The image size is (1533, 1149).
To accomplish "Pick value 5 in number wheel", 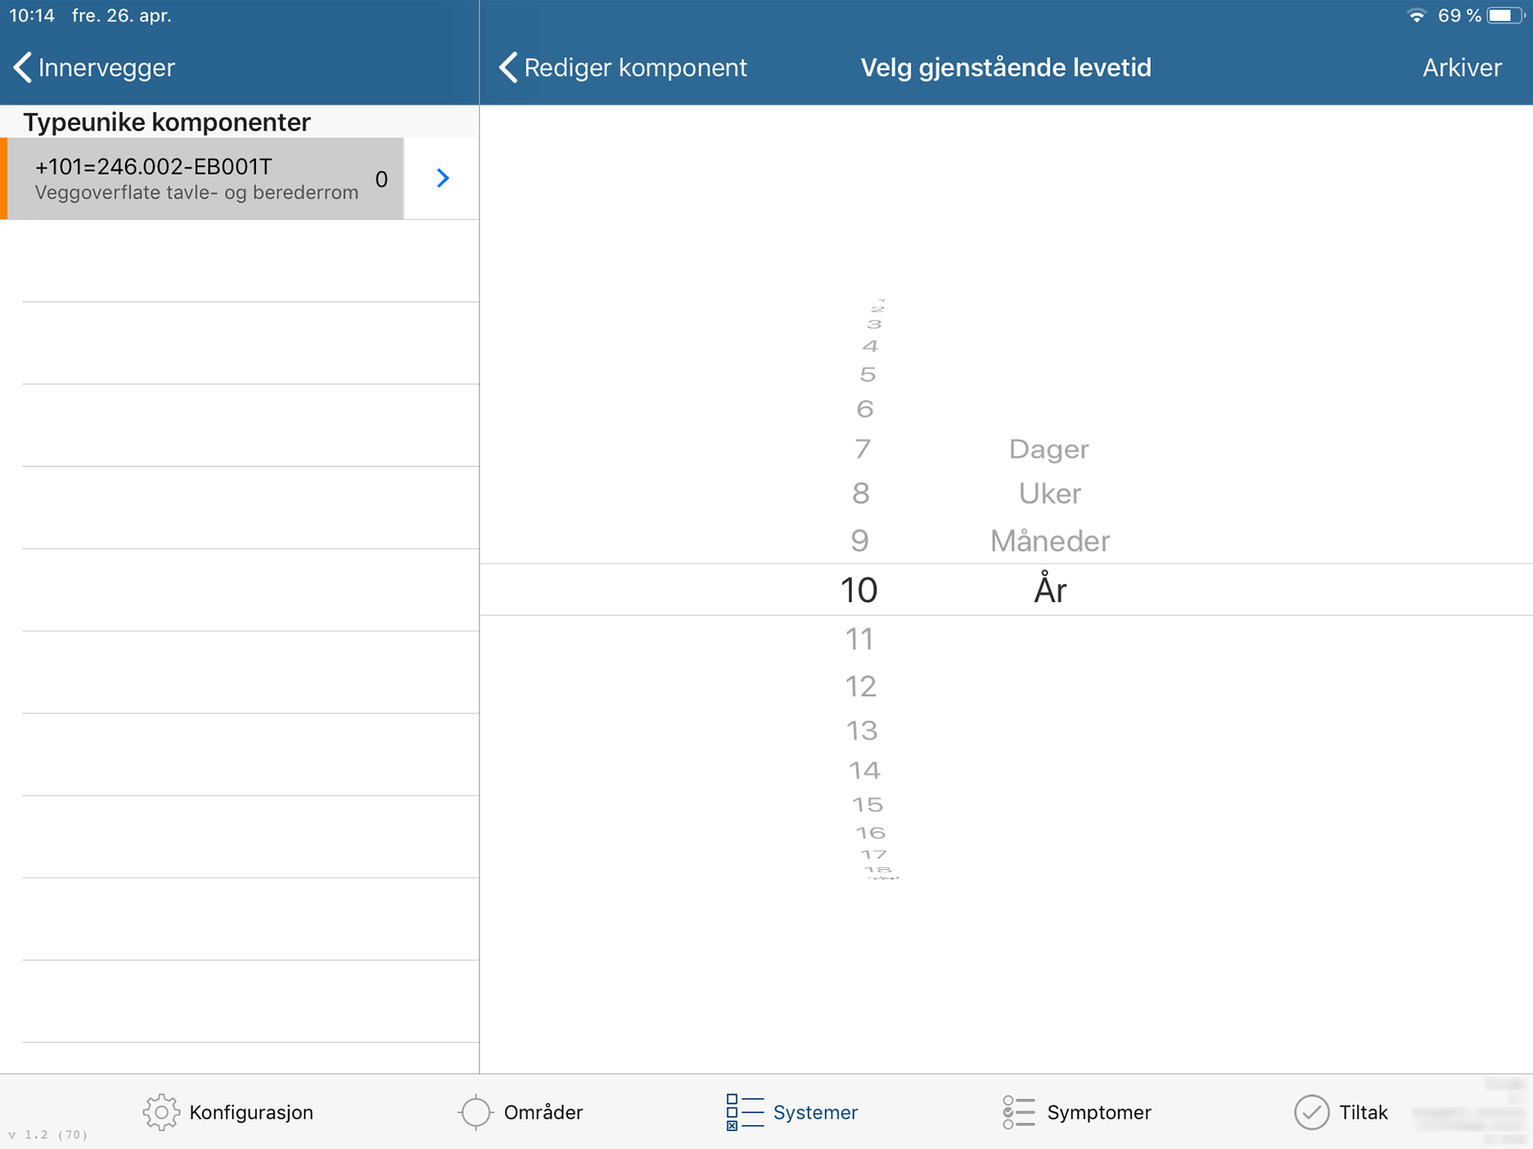I will point(868,375).
